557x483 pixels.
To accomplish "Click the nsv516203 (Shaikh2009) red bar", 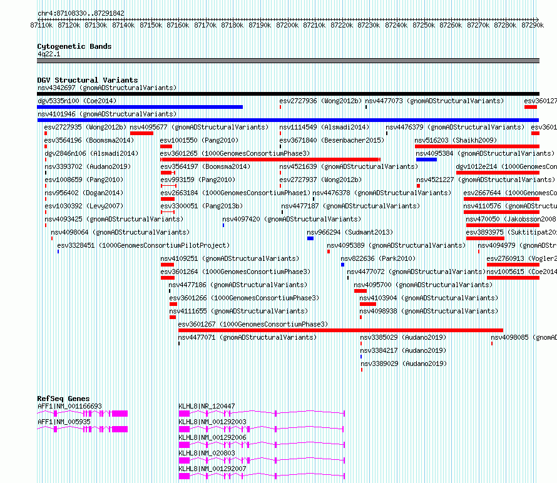I will pos(477,146).
